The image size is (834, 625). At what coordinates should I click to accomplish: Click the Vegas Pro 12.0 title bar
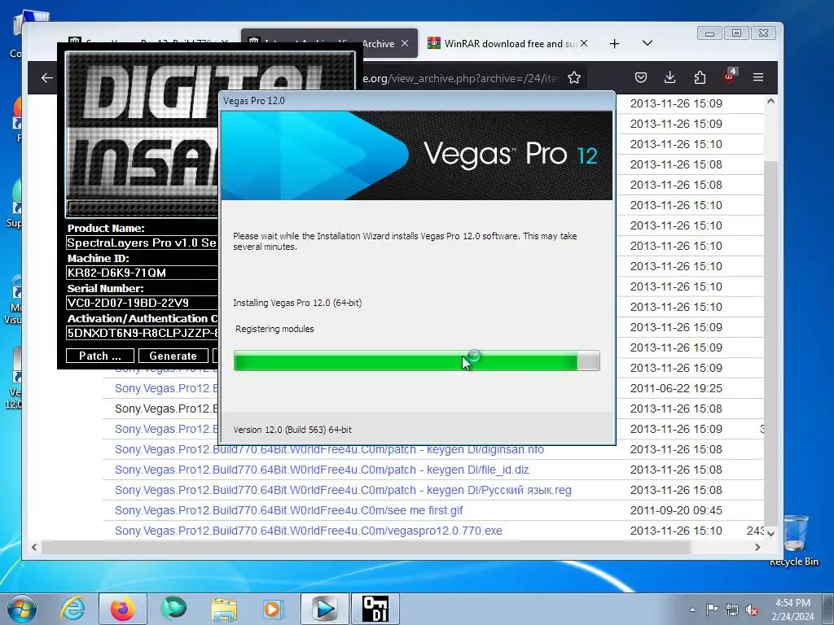[x=417, y=100]
